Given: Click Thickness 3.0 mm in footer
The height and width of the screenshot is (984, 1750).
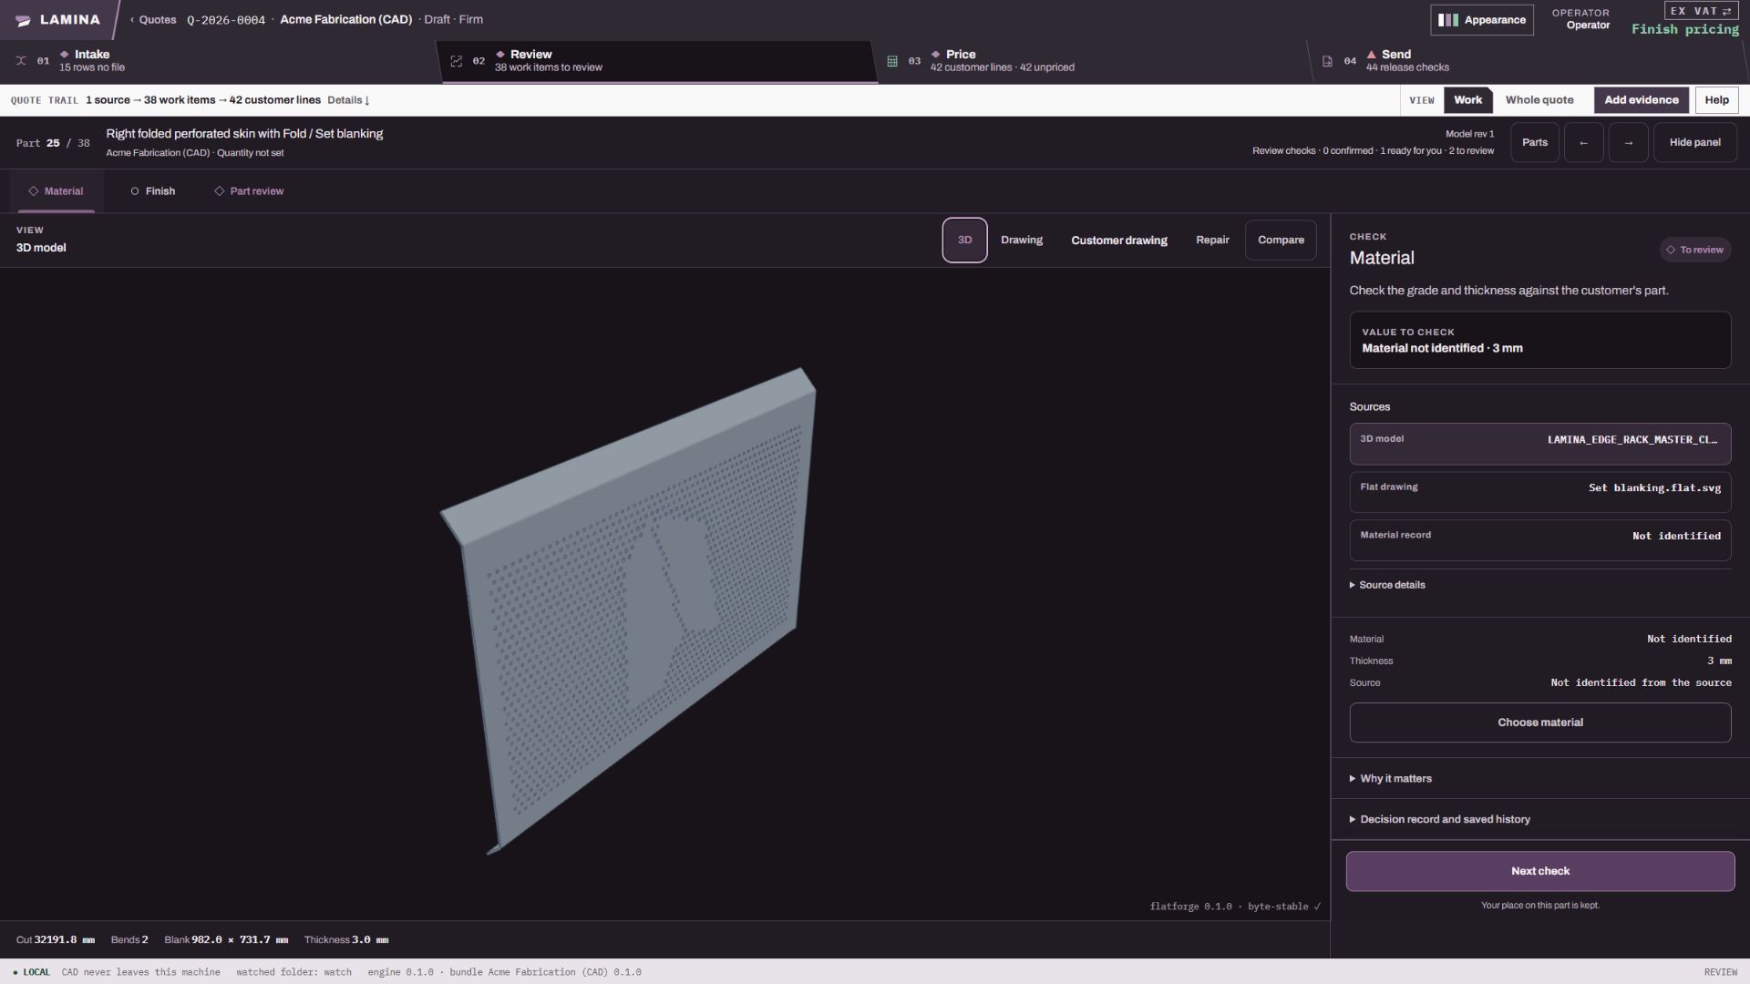Looking at the screenshot, I should click(x=346, y=940).
